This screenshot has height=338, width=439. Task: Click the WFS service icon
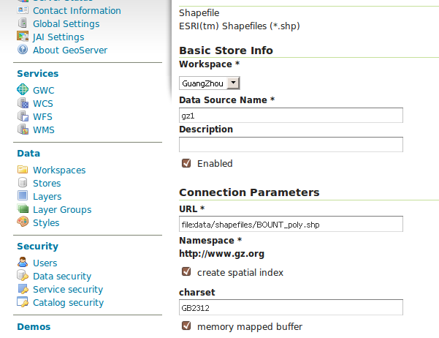point(22,116)
